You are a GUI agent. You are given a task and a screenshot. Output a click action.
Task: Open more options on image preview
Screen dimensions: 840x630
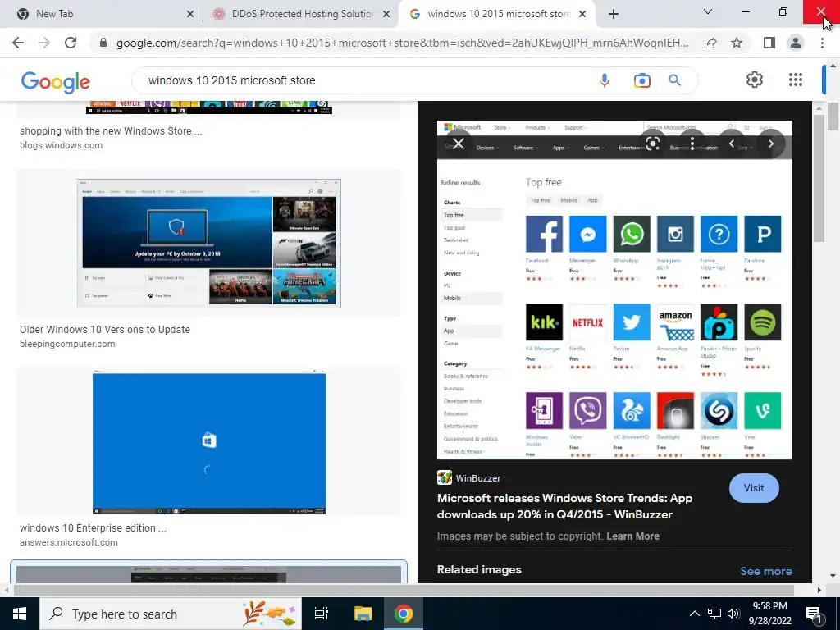click(x=692, y=144)
